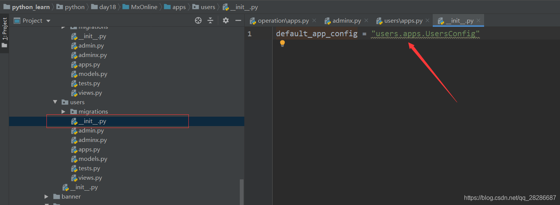Image resolution: width=560 pixels, height=205 pixels.
Task: Select views.py under users folder
Action: (90, 178)
